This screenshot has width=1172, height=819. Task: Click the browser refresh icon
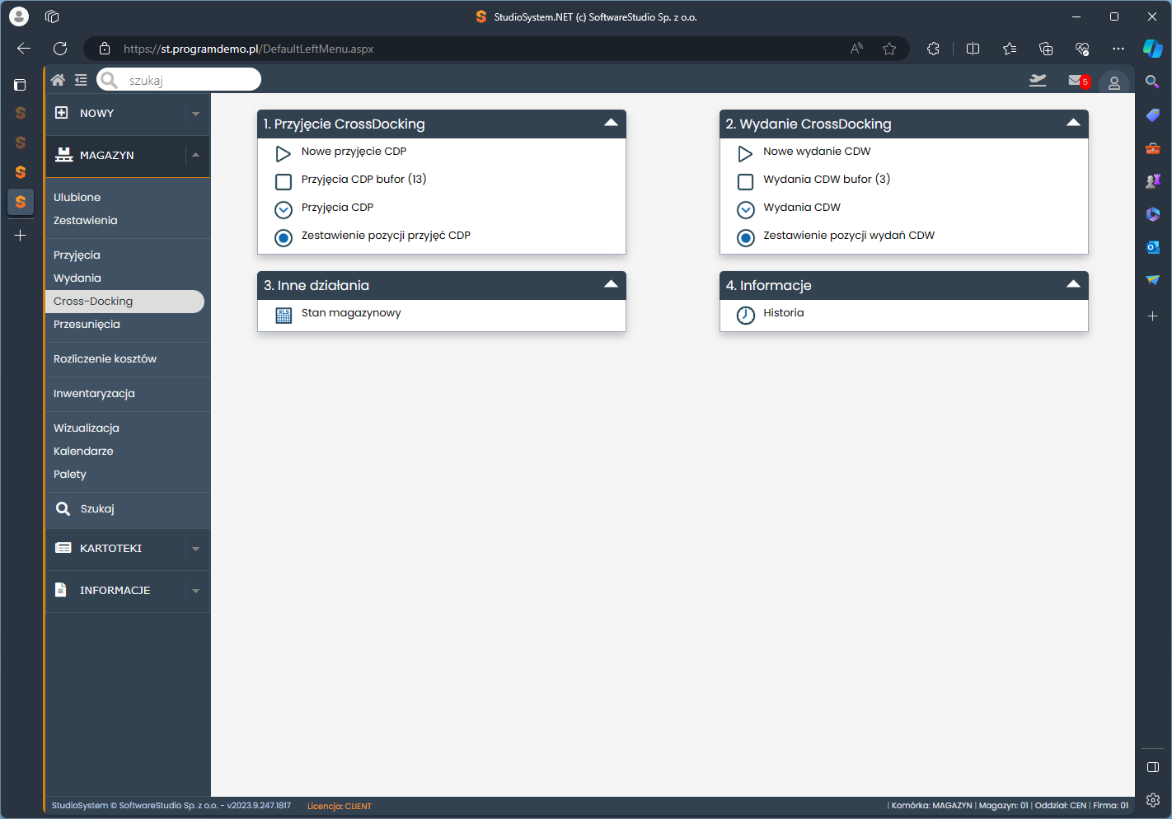60,49
